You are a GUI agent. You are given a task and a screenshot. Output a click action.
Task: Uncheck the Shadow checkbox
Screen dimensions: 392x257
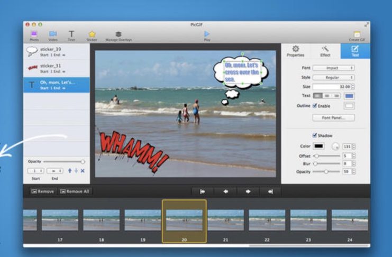315,135
